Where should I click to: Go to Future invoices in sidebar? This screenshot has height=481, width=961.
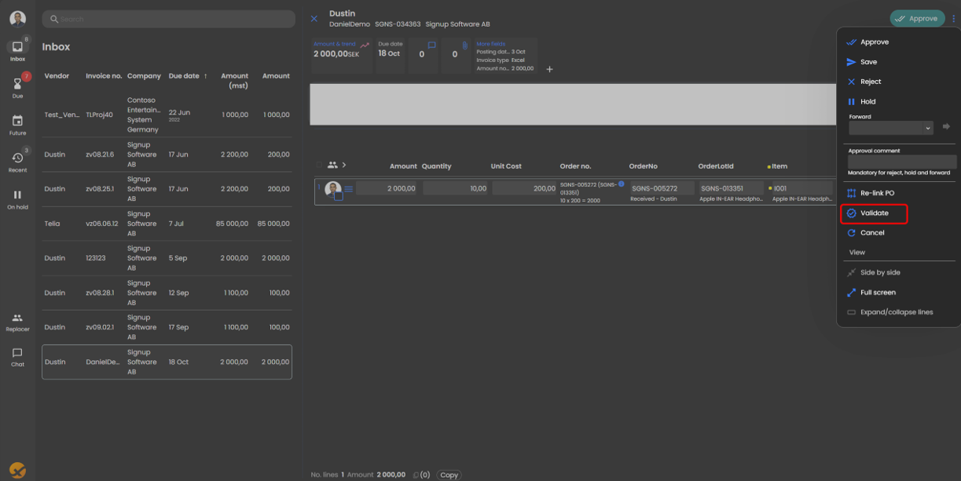[x=17, y=124]
